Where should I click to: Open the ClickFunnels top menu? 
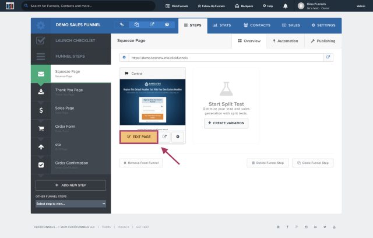[177, 6]
